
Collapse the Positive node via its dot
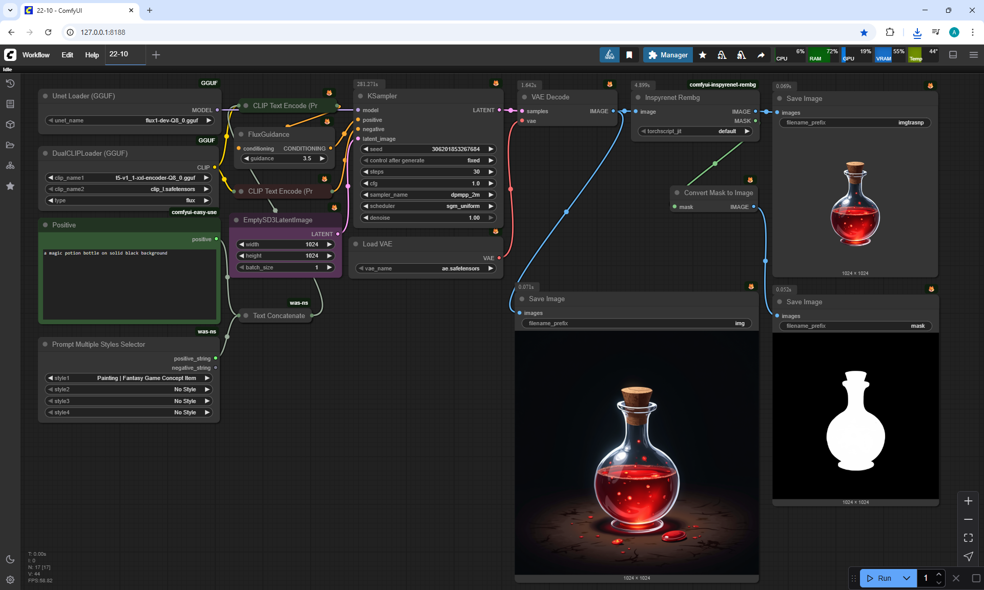pos(45,225)
